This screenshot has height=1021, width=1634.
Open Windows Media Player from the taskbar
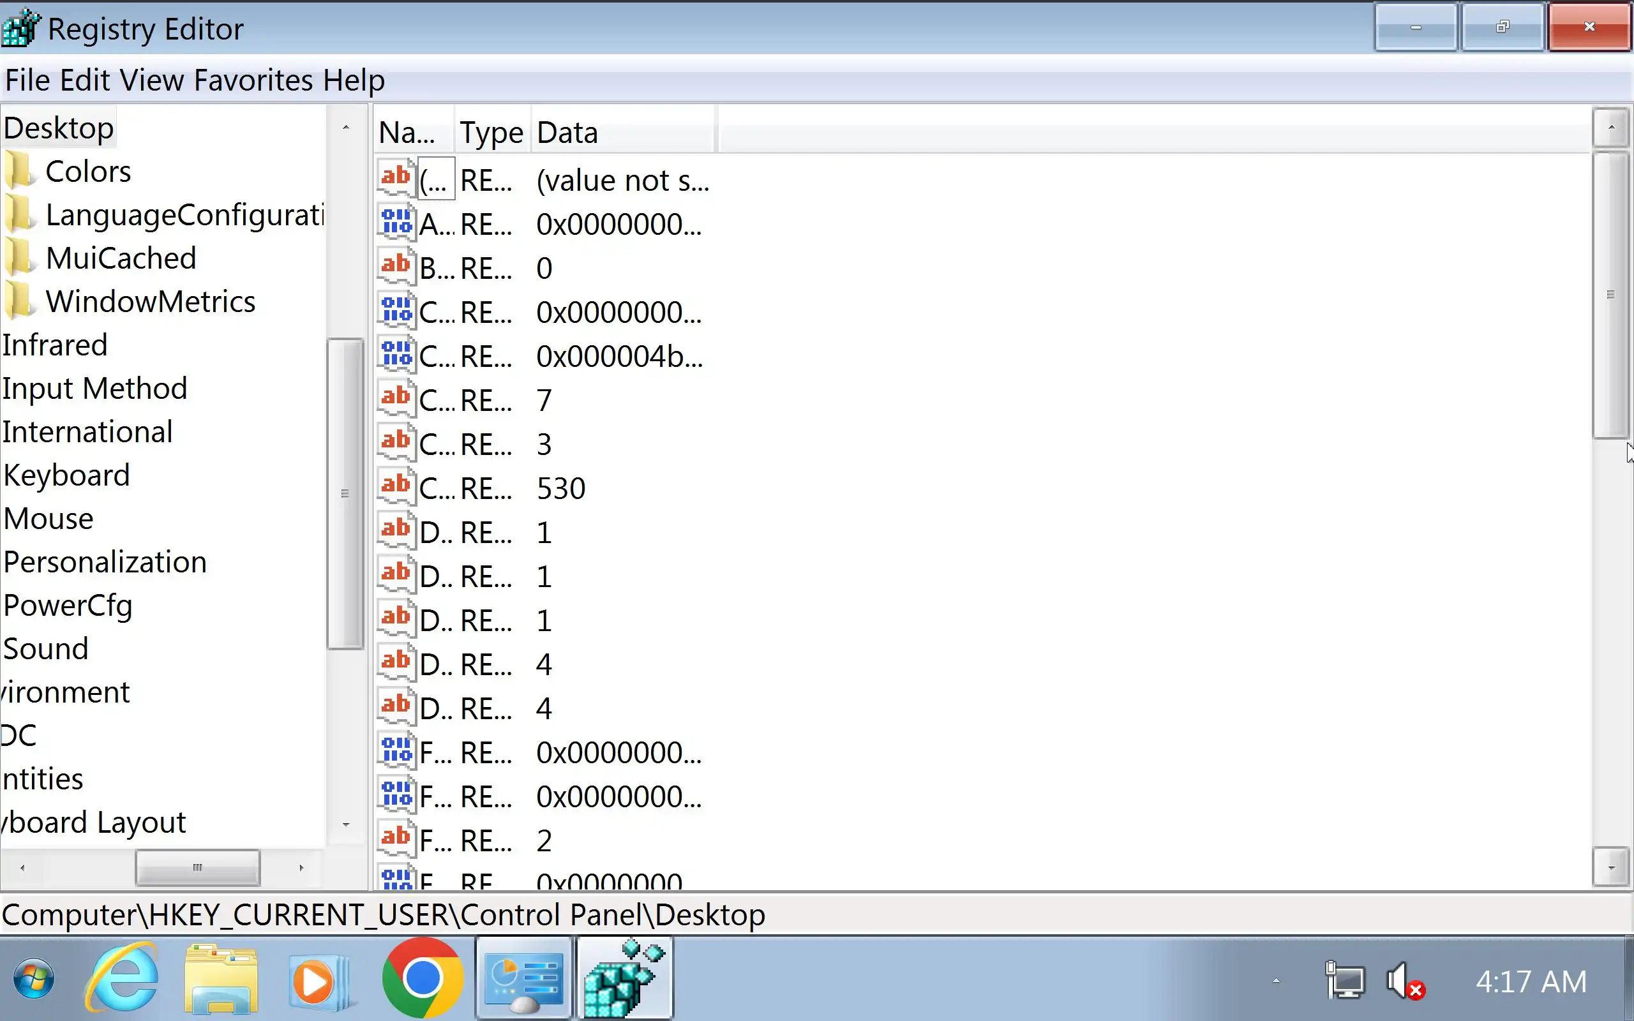[319, 979]
